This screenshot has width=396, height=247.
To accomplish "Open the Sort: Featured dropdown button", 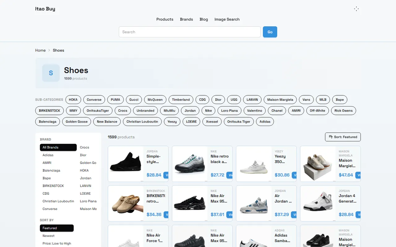I will click(343, 137).
